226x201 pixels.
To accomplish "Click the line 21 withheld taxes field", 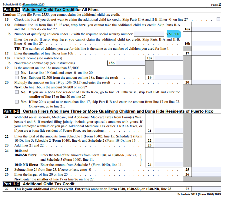I will click(168, 131).
